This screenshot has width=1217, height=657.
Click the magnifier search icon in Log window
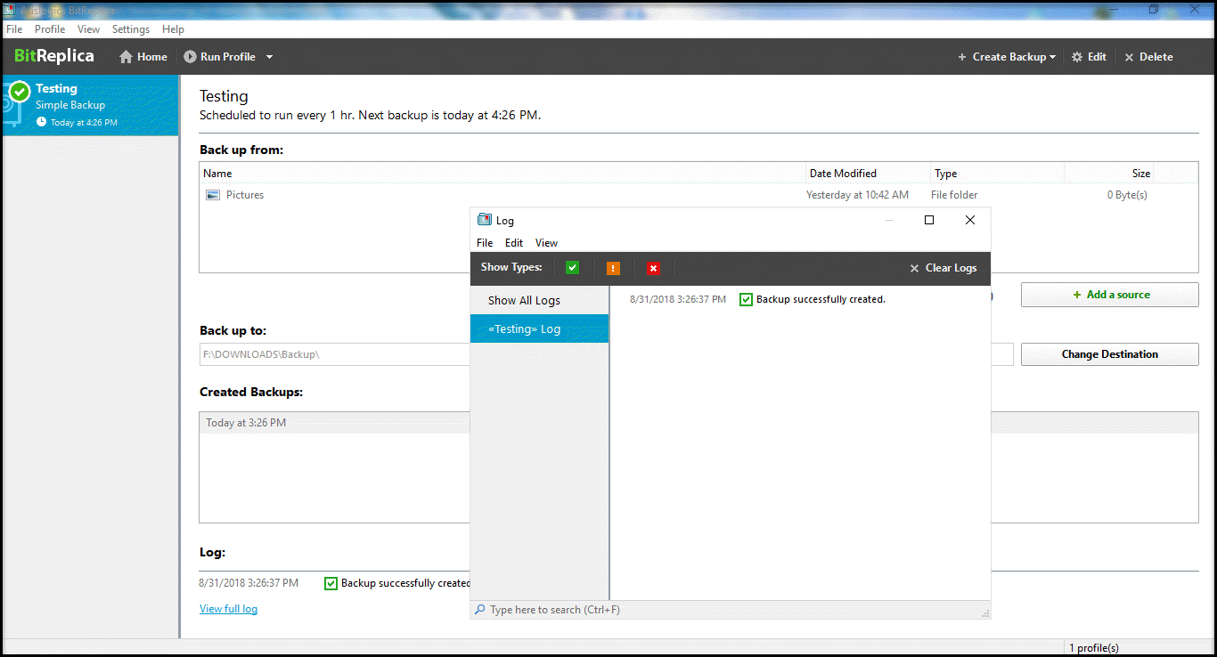pyautogui.click(x=480, y=610)
